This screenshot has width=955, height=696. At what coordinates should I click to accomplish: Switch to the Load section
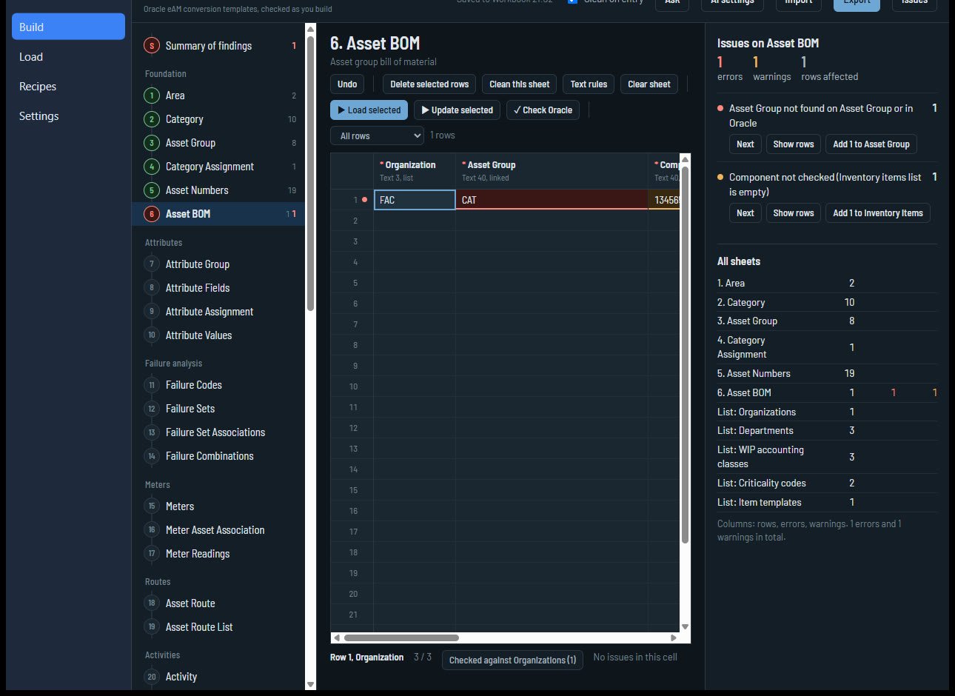point(68,57)
